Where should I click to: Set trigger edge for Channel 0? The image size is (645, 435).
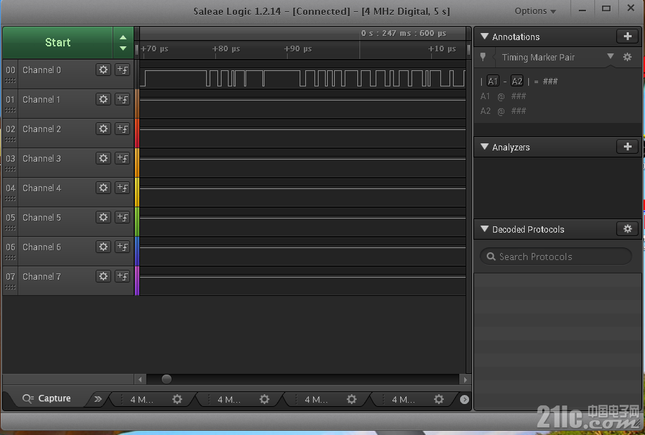point(122,70)
